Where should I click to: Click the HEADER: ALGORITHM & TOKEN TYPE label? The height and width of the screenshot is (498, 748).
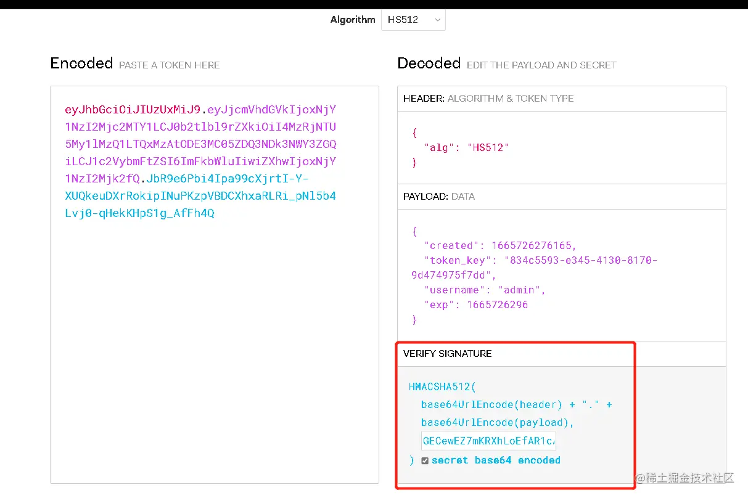coord(488,99)
